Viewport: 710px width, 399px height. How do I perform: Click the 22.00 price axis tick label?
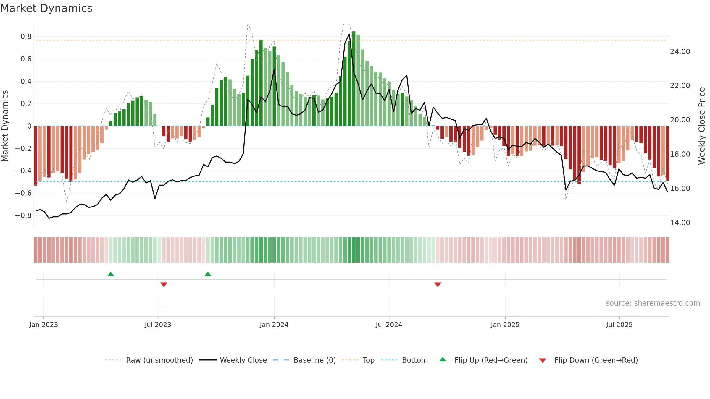(x=680, y=86)
